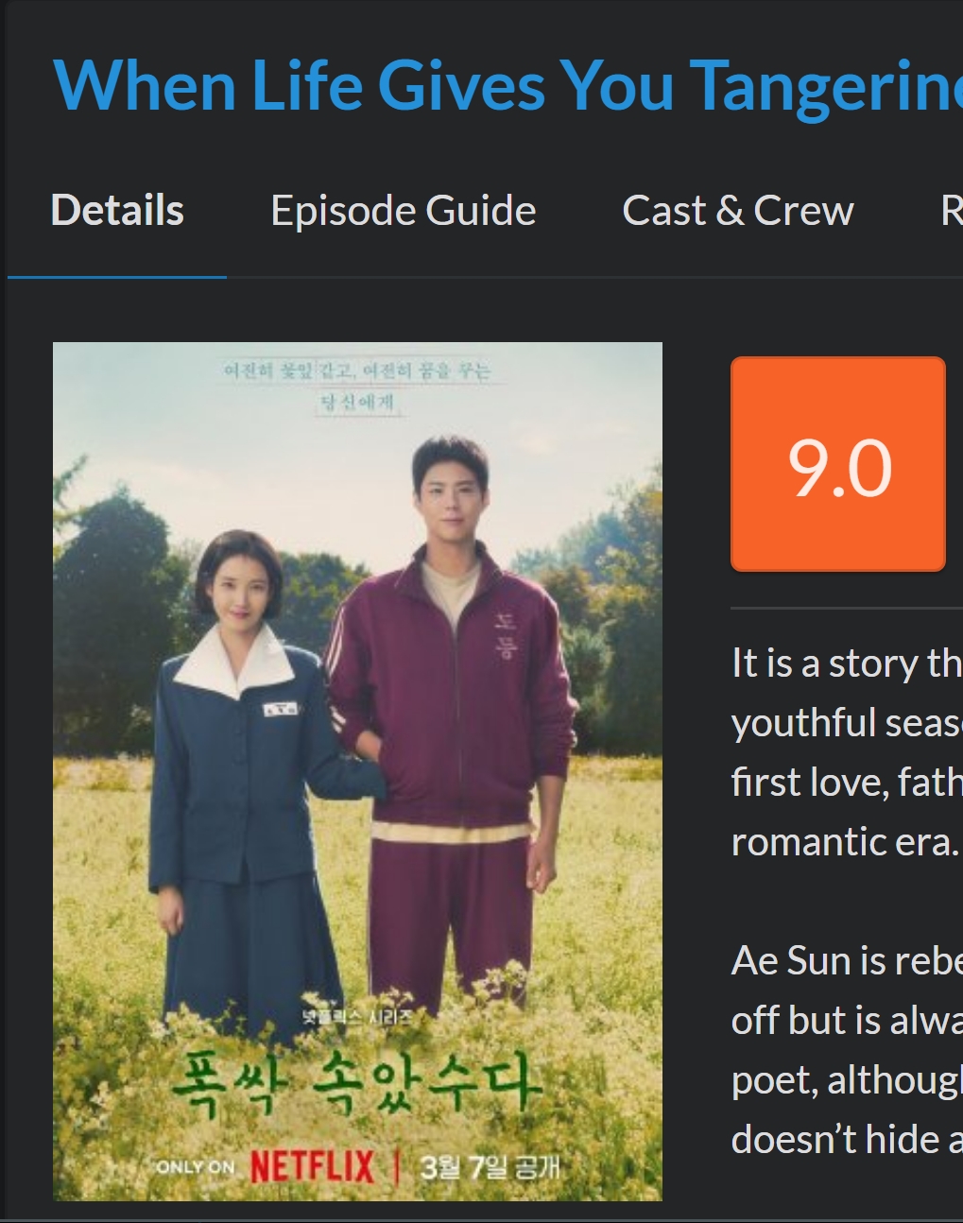Click the blue underline beneath Details tab
Screen dimensions: 963x1223
coord(117,277)
